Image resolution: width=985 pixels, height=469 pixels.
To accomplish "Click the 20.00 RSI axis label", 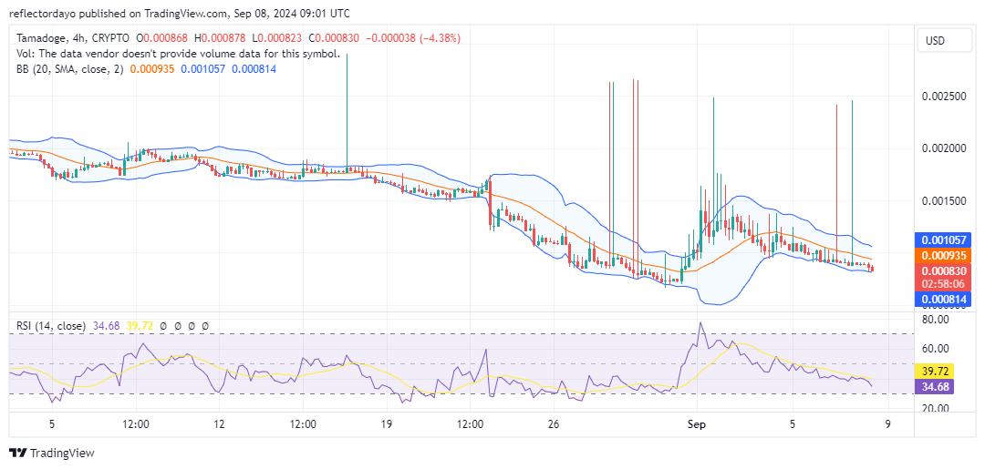I will (x=936, y=408).
